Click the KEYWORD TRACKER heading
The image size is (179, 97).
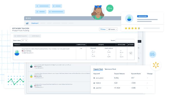click(x=21, y=28)
